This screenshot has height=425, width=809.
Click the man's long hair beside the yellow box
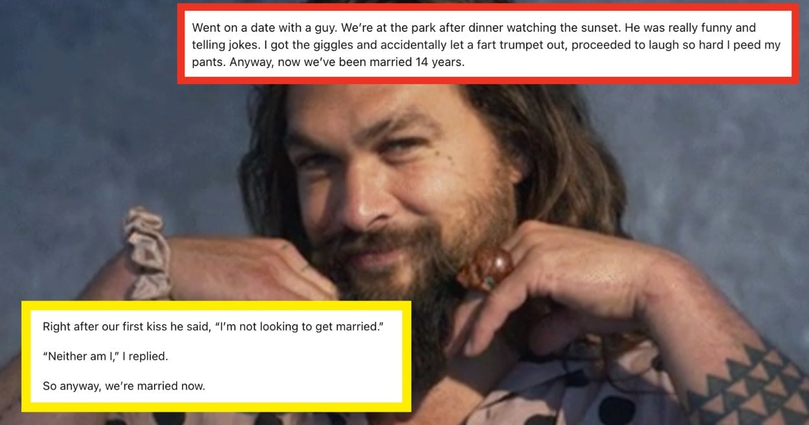click(272, 194)
